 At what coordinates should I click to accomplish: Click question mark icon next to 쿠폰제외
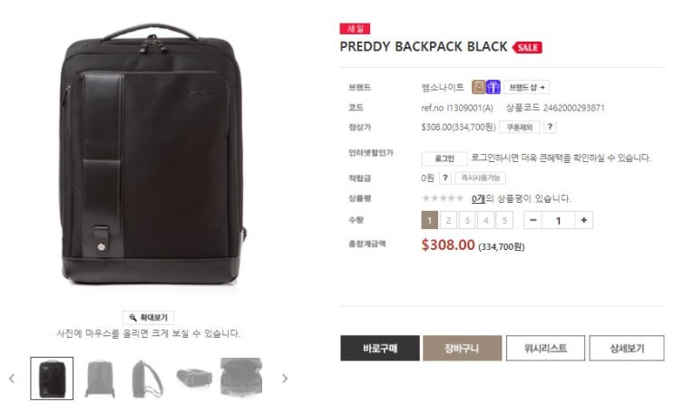pyautogui.click(x=550, y=127)
